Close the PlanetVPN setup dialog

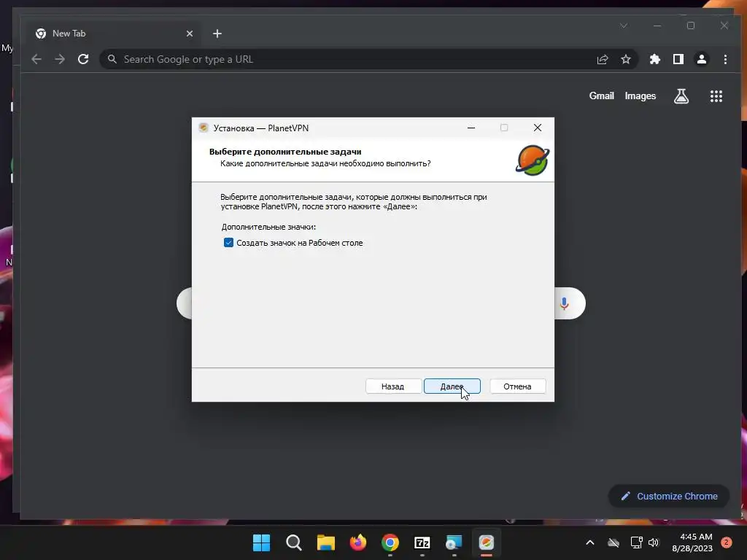pos(538,128)
